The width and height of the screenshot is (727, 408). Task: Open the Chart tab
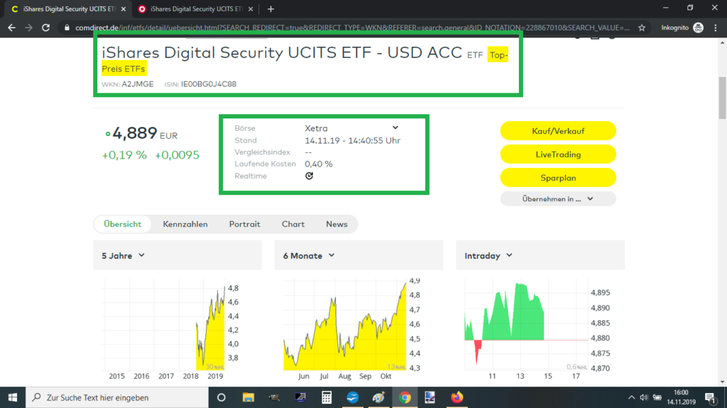(293, 224)
